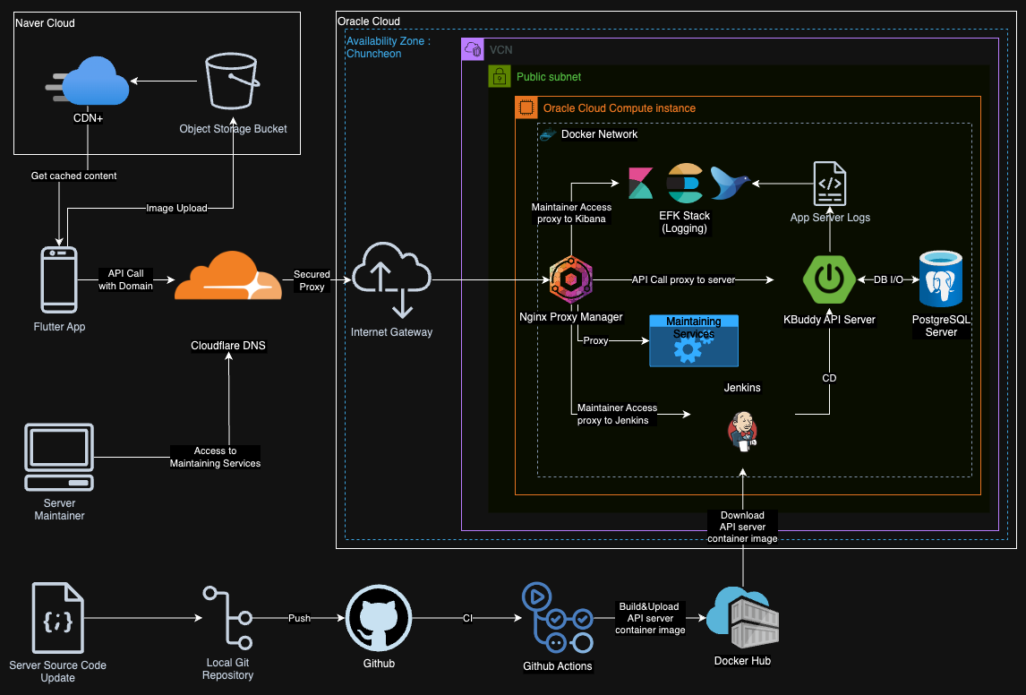
Task: Click the Local Git Repository branch icon
Action: click(227, 618)
